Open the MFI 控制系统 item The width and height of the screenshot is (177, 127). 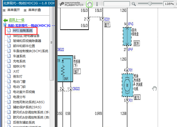[x=23, y=31]
